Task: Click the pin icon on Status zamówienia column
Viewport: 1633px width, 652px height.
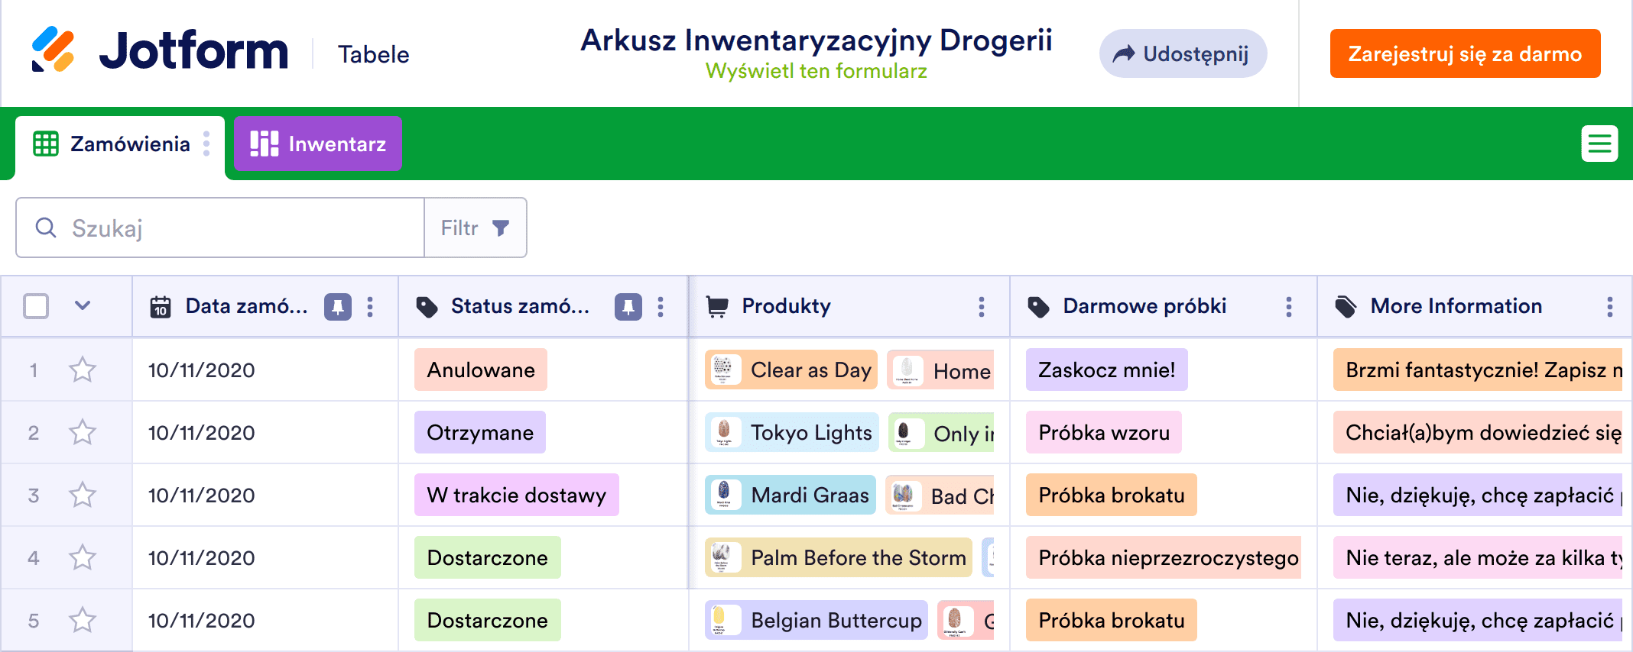Action: point(628,307)
